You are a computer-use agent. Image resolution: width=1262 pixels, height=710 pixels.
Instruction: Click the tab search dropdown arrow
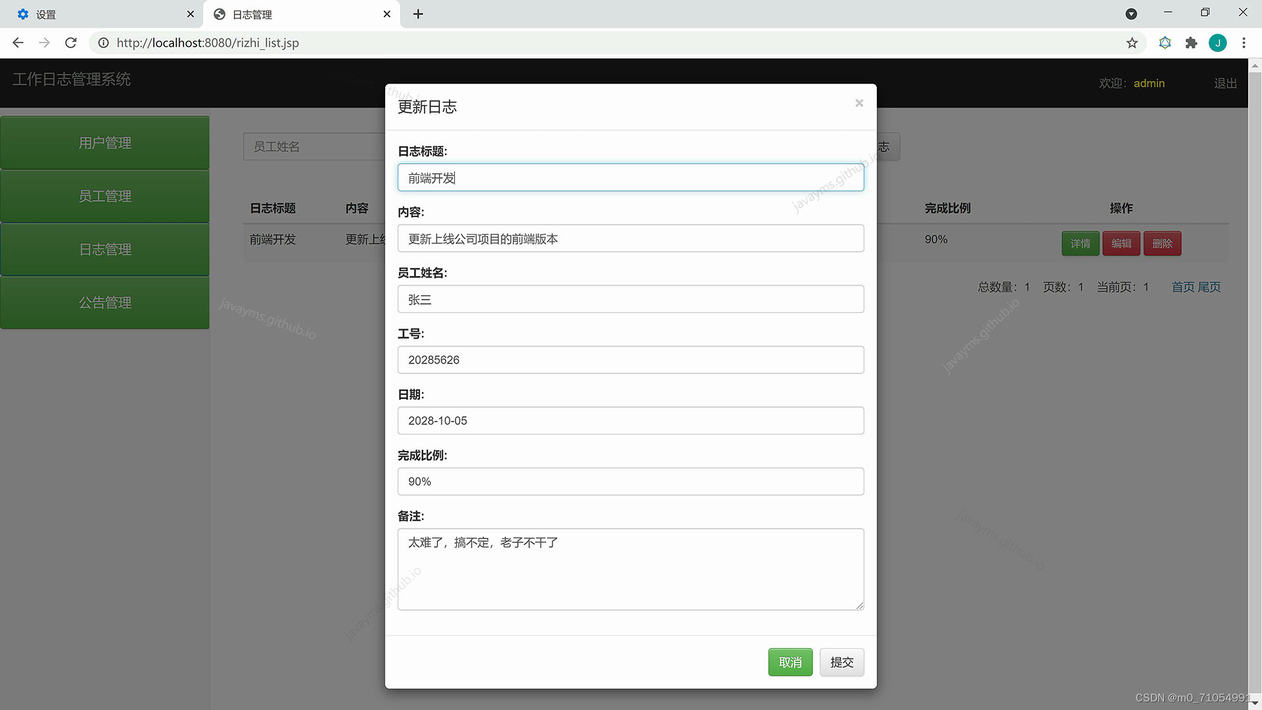pos(1131,14)
